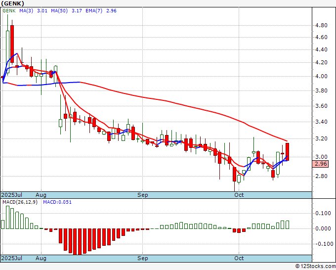Viewport: 336px width, 270px height.
Task: Click the last green MACD histogram bar
Action: pos(288,225)
